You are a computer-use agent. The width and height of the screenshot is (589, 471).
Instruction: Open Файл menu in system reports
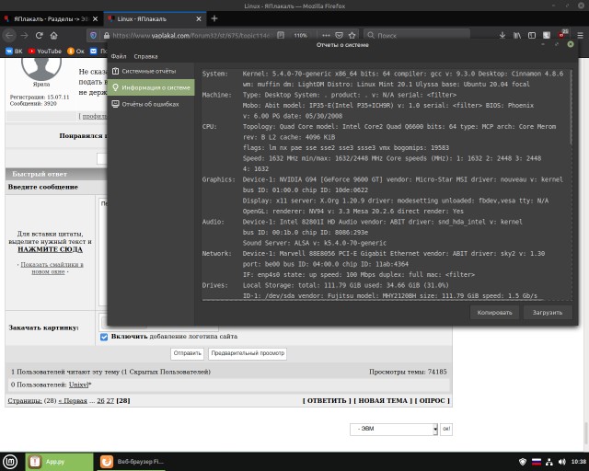[x=119, y=56]
